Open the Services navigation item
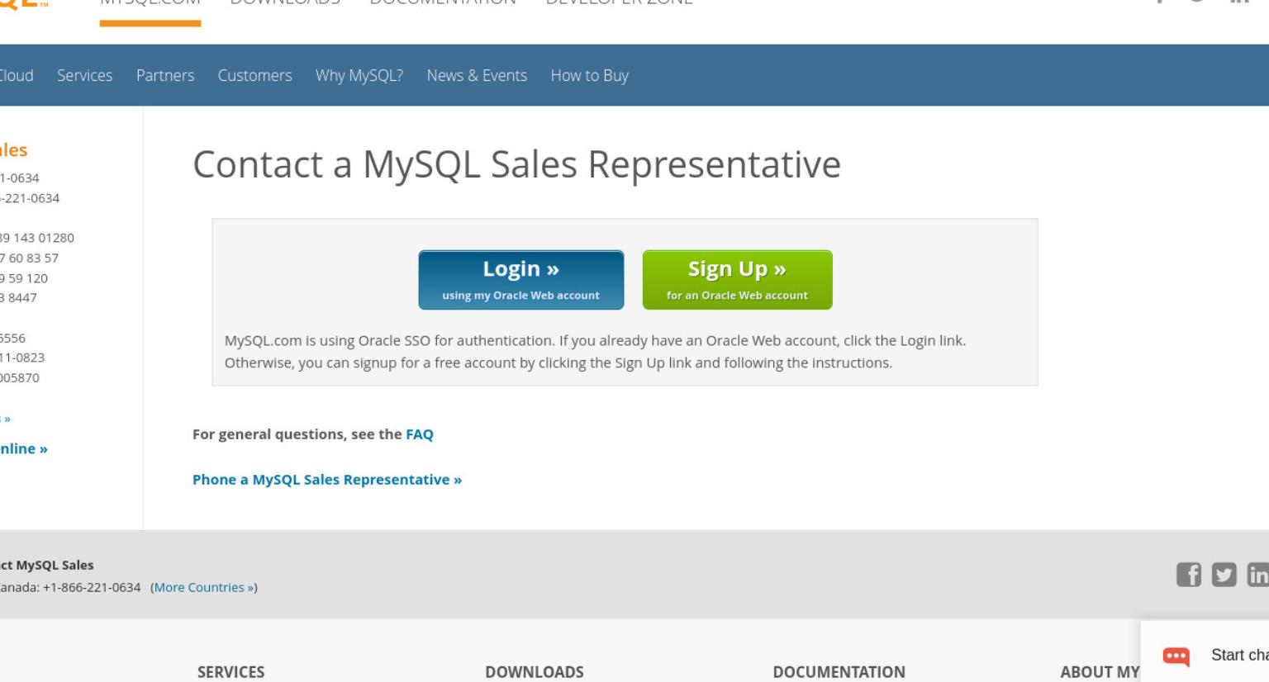Image resolution: width=1269 pixels, height=682 pixels. tap(84, 75)
